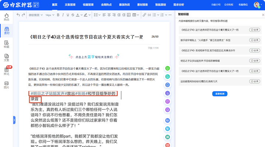The width and height of the screenshot is (265, 147).
Task: Click the 功能介绍 link
Action: coord(216,5)
